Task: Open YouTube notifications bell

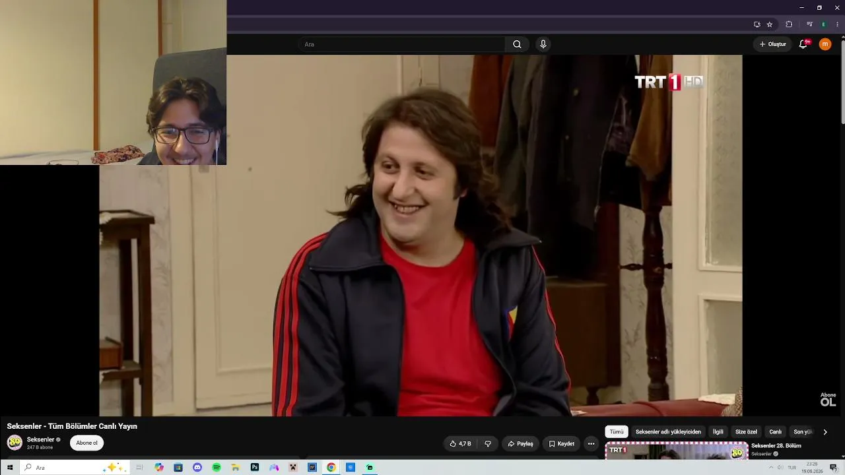Action: (803, 44)
